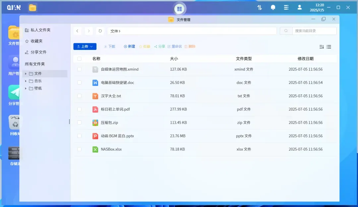Check the 汉字大全.txt checkbox

pyautogui.click(x=79, y=96)
